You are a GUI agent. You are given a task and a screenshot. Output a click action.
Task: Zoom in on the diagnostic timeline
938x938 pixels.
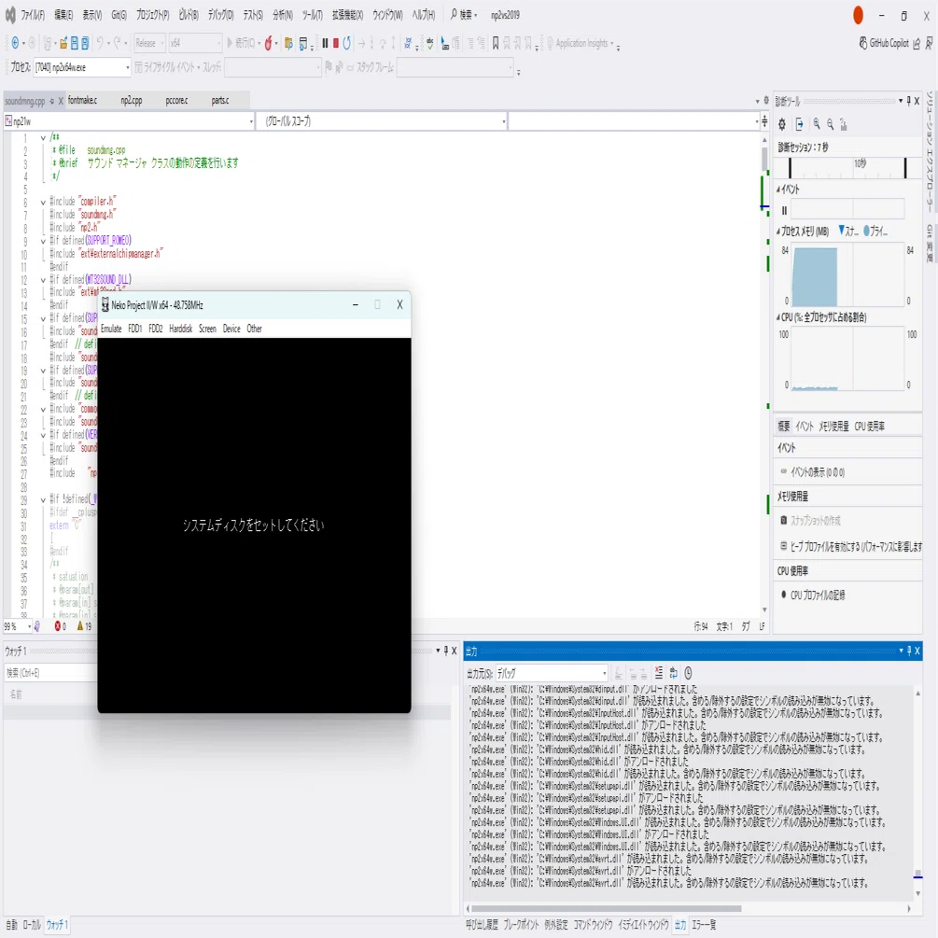[817, 124]
